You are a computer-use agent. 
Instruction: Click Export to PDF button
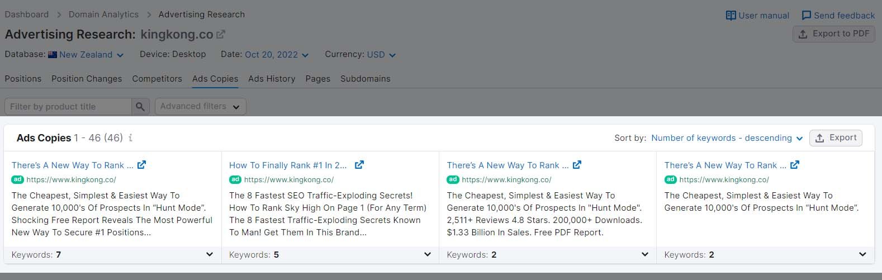click(x=833, y=34)
